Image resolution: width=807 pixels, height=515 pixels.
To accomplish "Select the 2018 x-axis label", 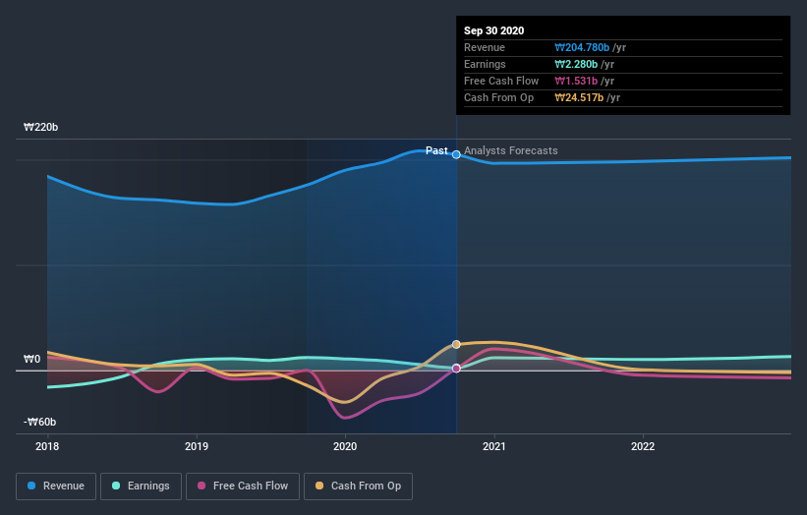I will 47,446.
